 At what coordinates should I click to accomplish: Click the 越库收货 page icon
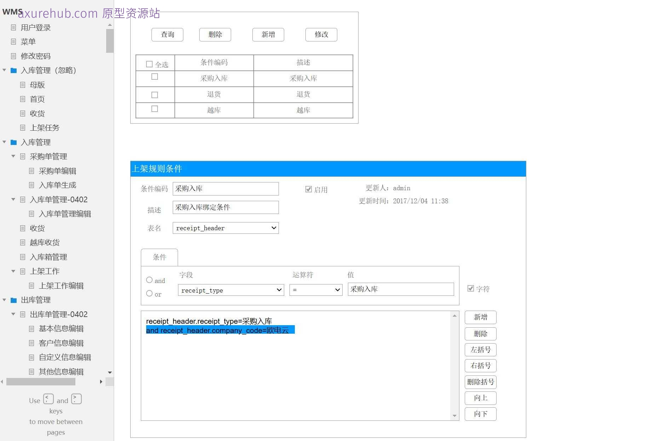coord(22,243)
